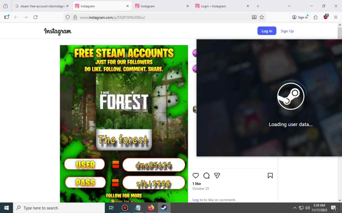Click the "October 25" post date

(201, 189)
